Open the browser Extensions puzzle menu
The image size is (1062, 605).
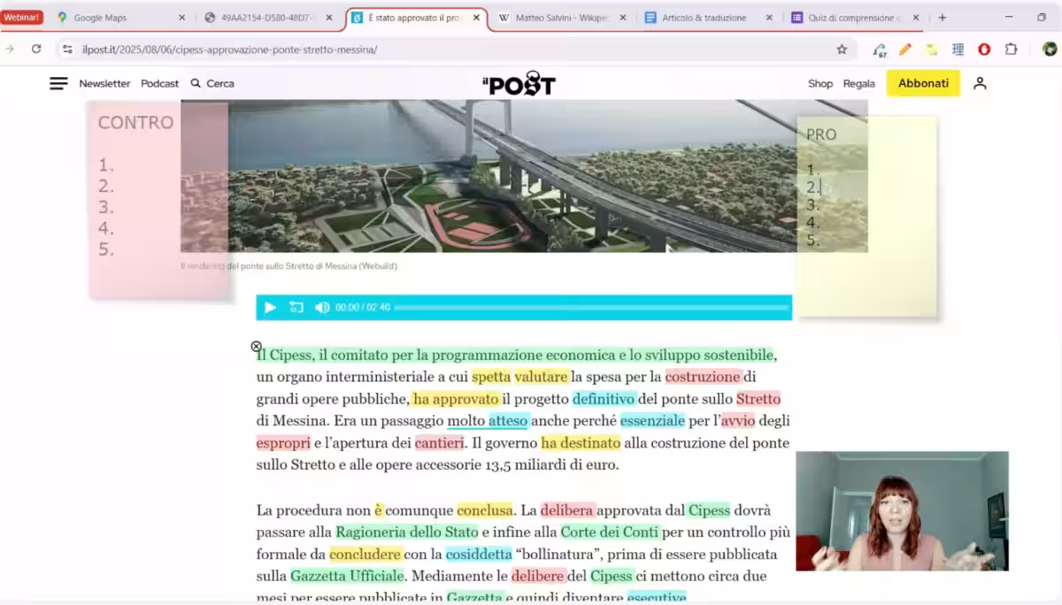coord(1011,50)
